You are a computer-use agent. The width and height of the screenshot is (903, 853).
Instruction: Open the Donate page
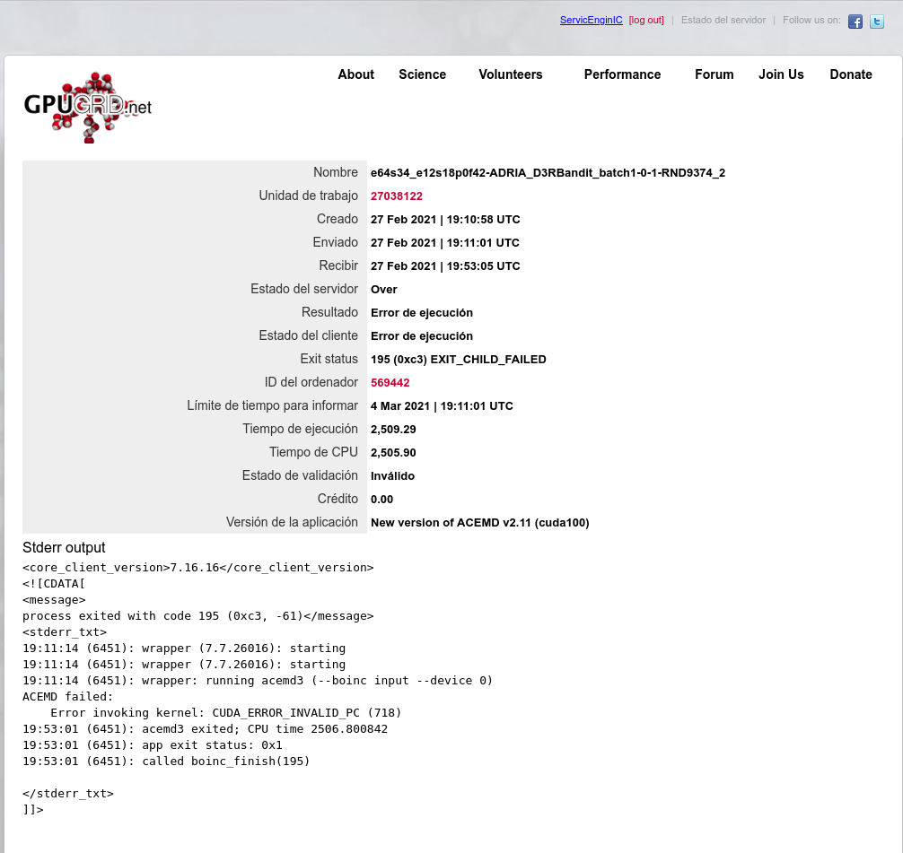pos(850,74)
